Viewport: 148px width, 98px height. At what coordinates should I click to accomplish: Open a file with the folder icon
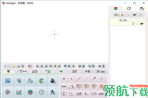[14, 66]
